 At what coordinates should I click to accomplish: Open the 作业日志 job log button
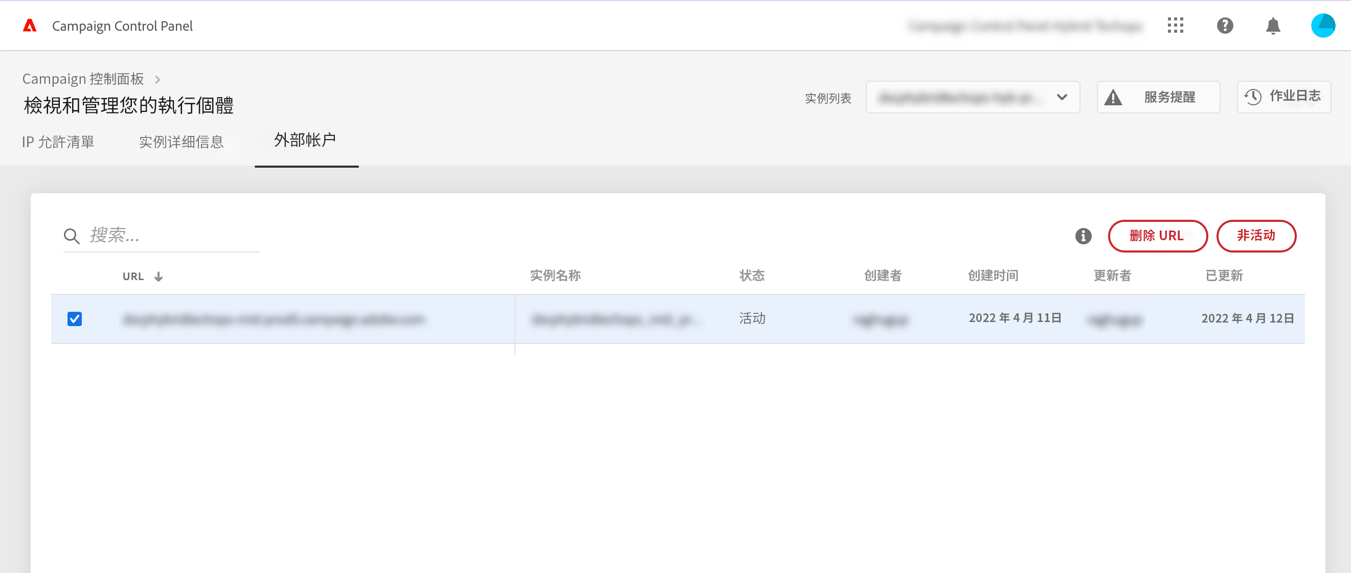(1284, 97)
